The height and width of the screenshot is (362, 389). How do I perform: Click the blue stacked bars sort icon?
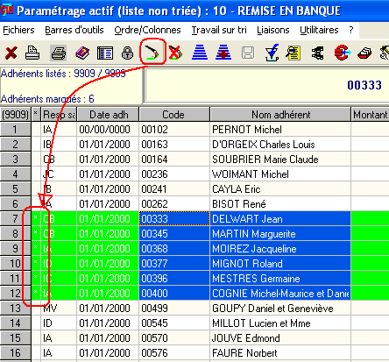point(200,53)
